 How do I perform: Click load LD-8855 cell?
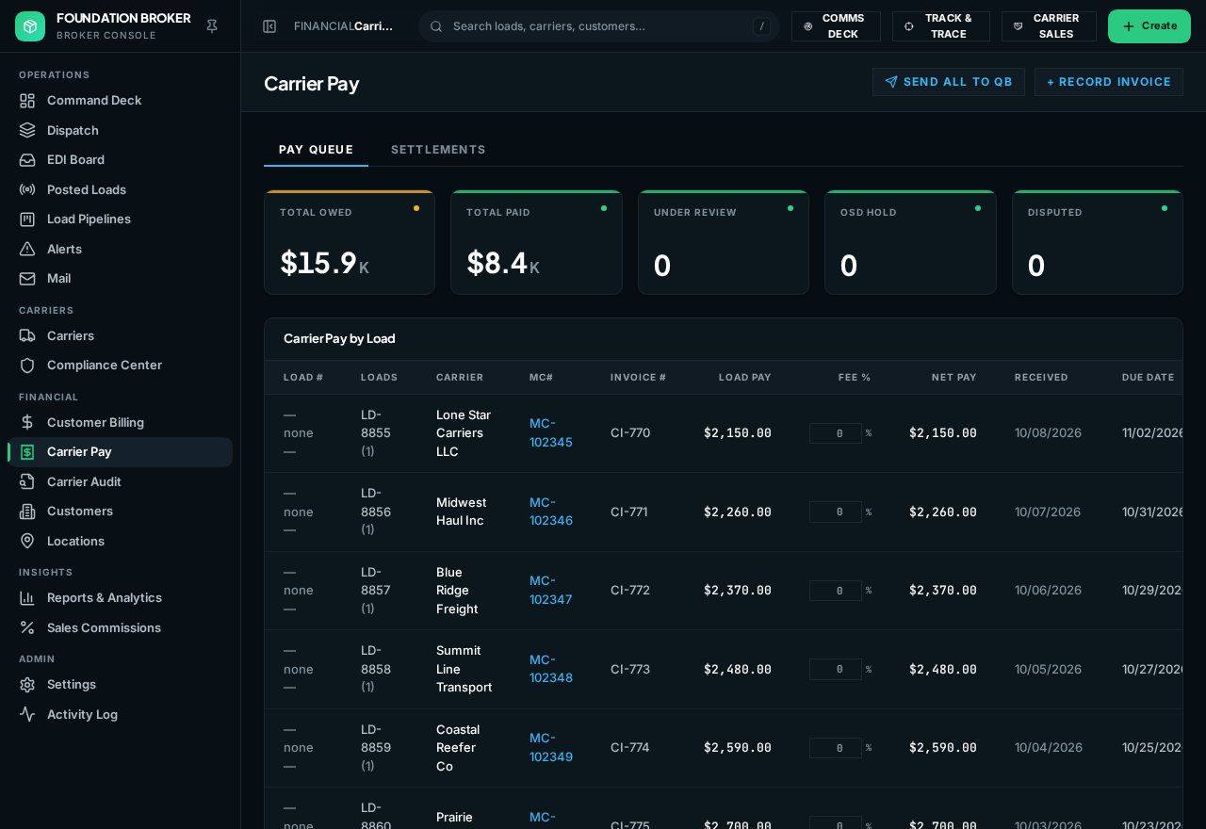point(376,432)
